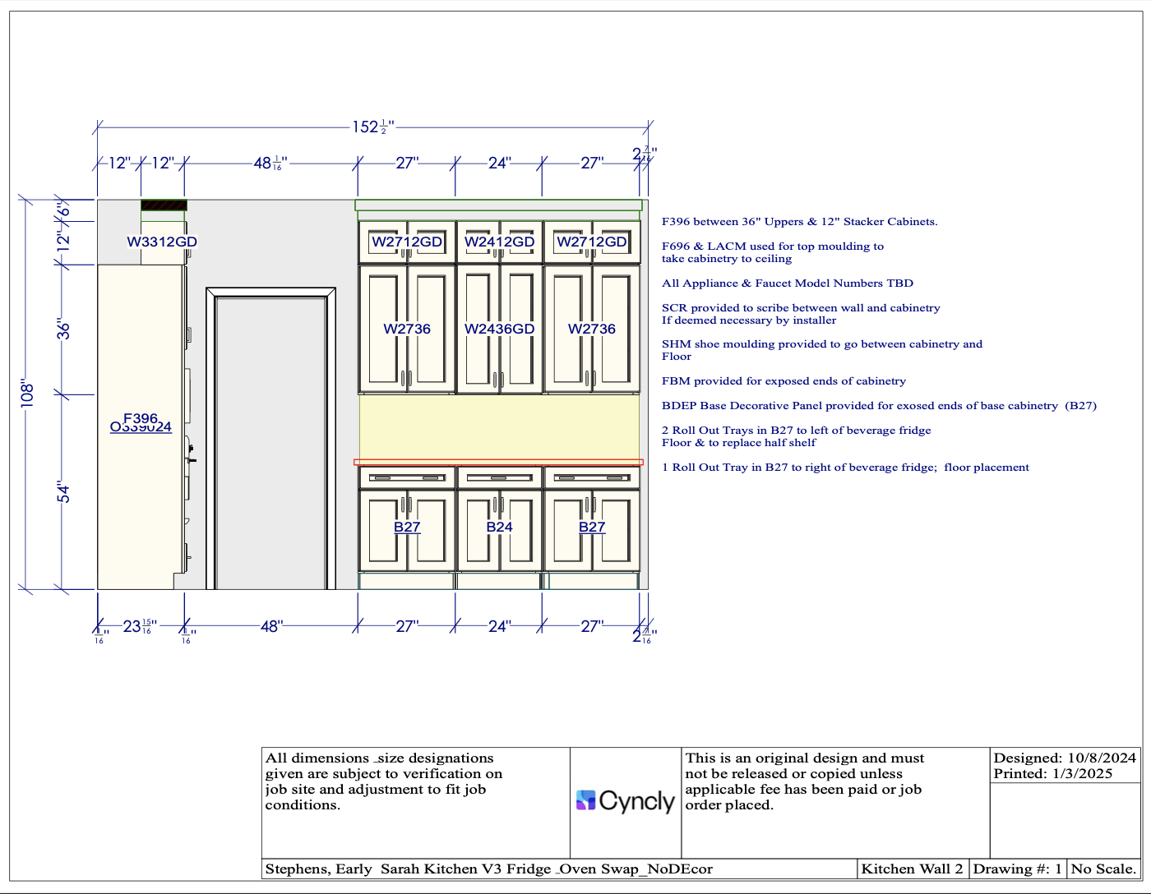Click the 23 15/16" bottom dimension
Screen dimensions: 1151x894
tap(138, 626)
